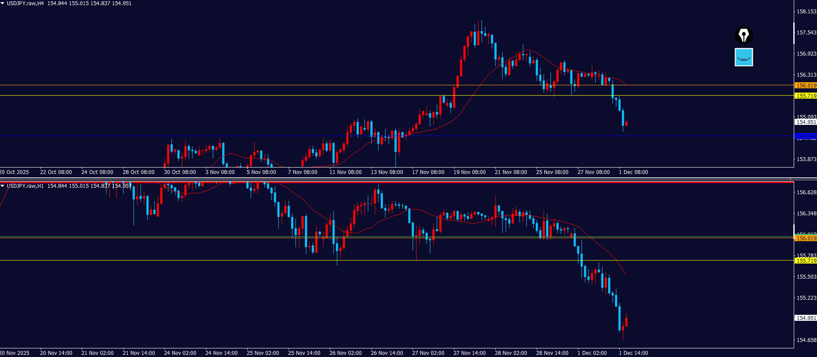Click white 154.951 current price on H1 chart
The width and height of the screenshot is (817, 357).
click(805, 318)
